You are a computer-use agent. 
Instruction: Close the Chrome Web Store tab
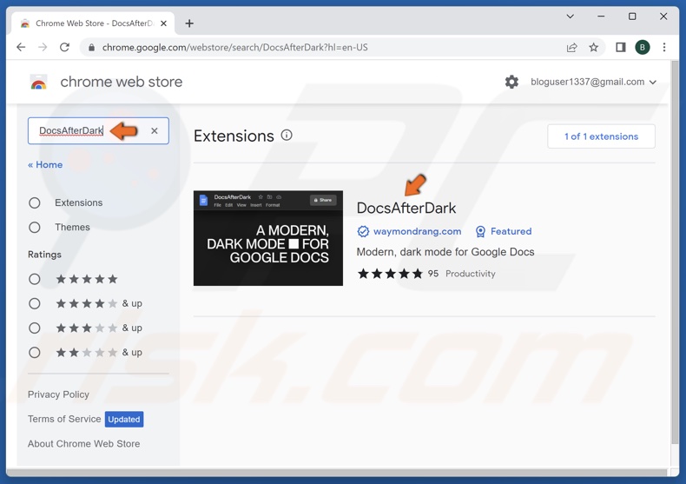pos(163,23)
